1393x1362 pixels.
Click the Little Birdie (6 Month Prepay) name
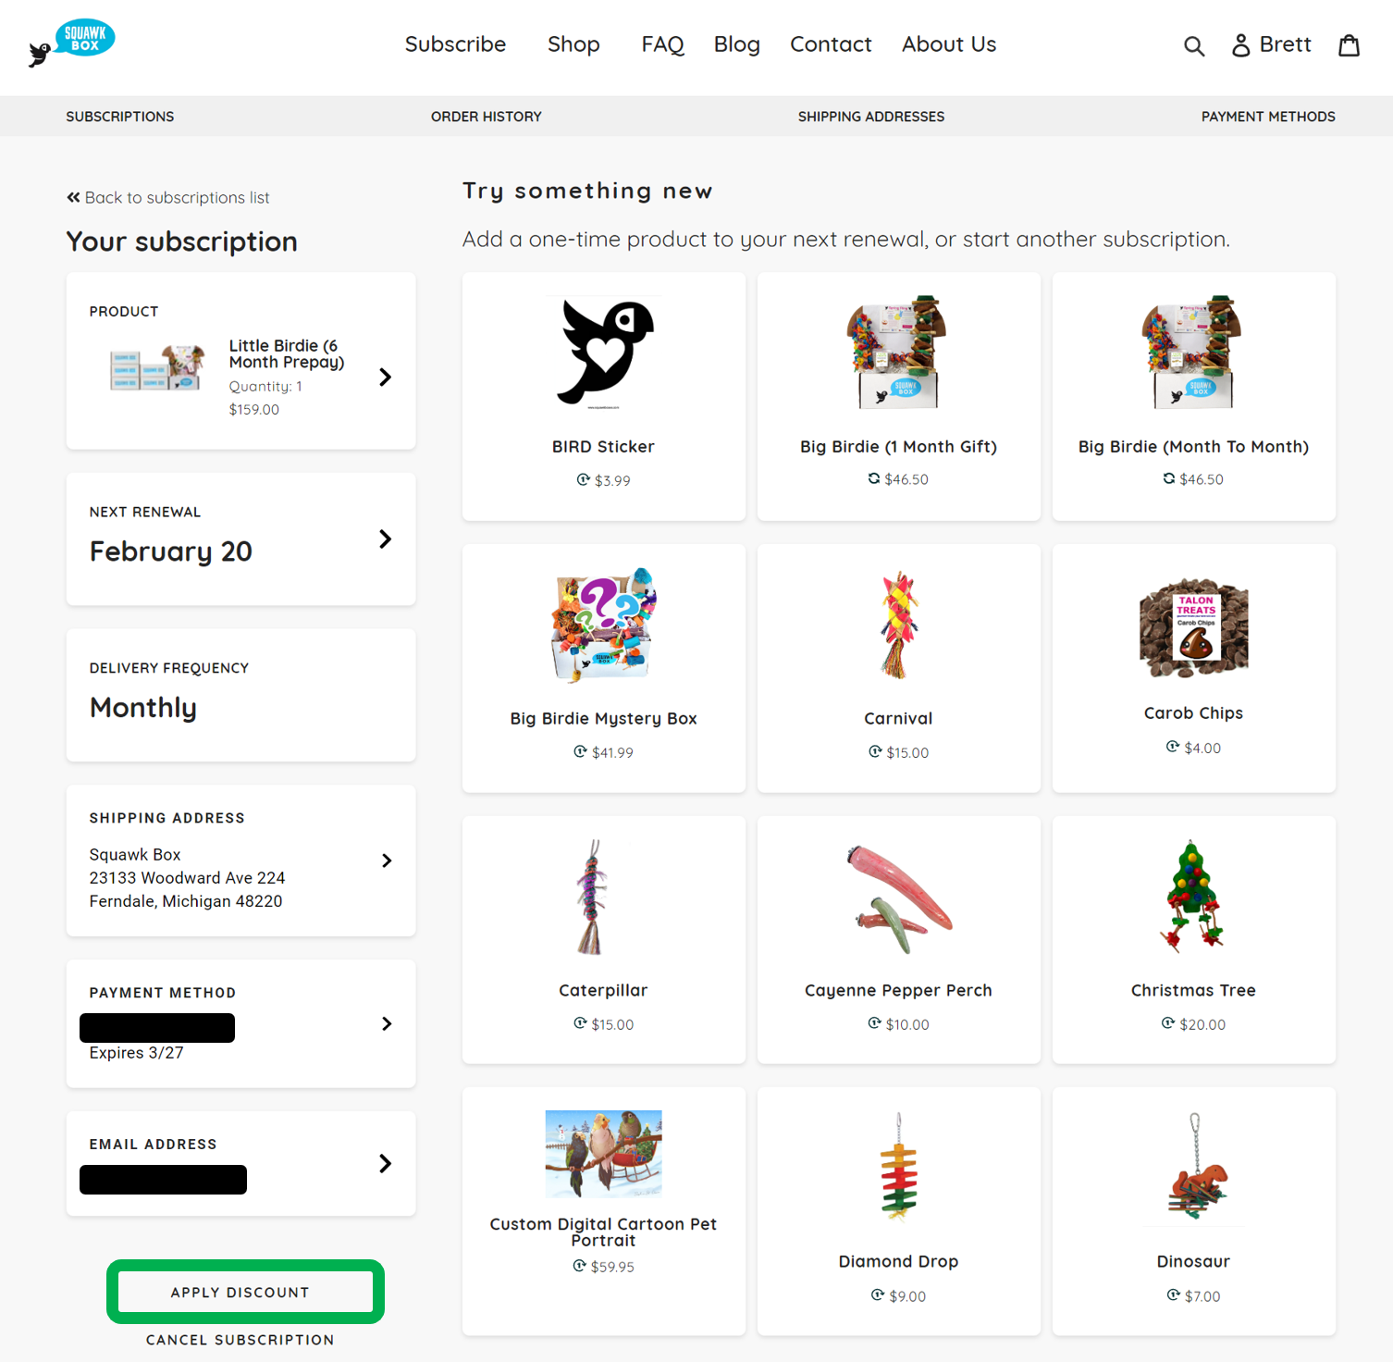tap(287, 353)
